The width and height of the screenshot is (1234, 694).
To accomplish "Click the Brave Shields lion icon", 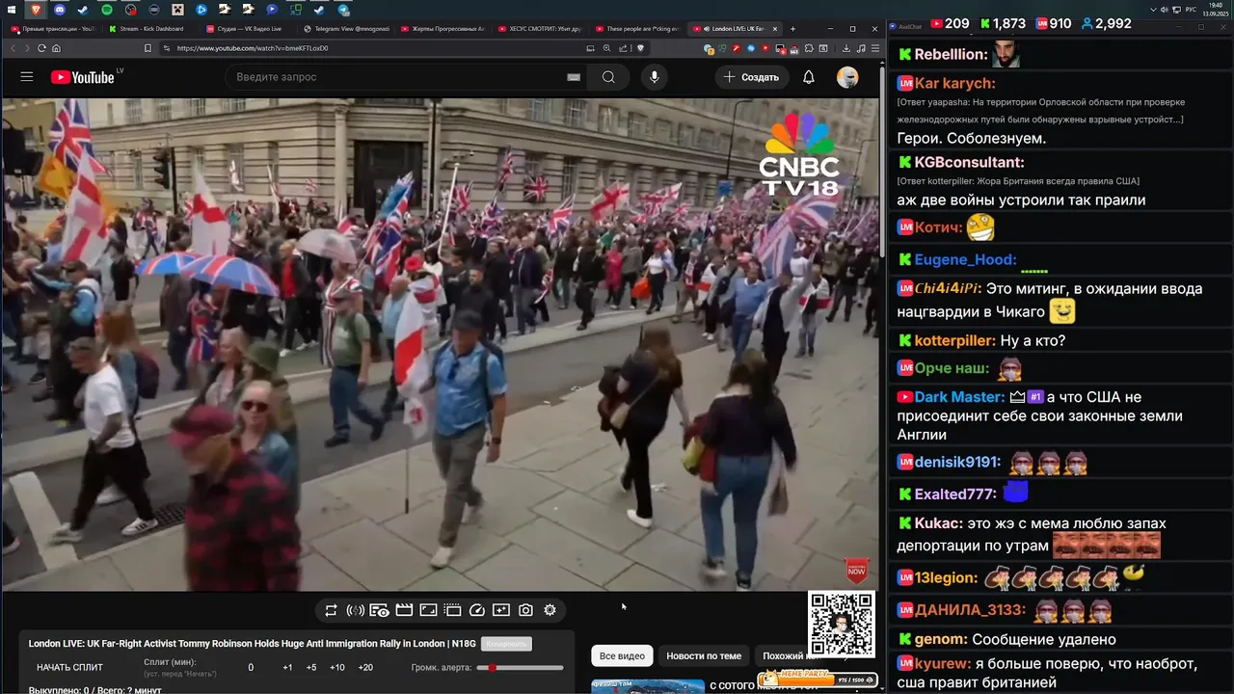I will click(x=640, y=48).
